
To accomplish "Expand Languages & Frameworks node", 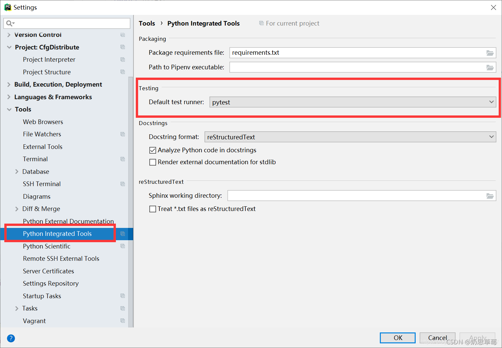I will coord(9,97).
